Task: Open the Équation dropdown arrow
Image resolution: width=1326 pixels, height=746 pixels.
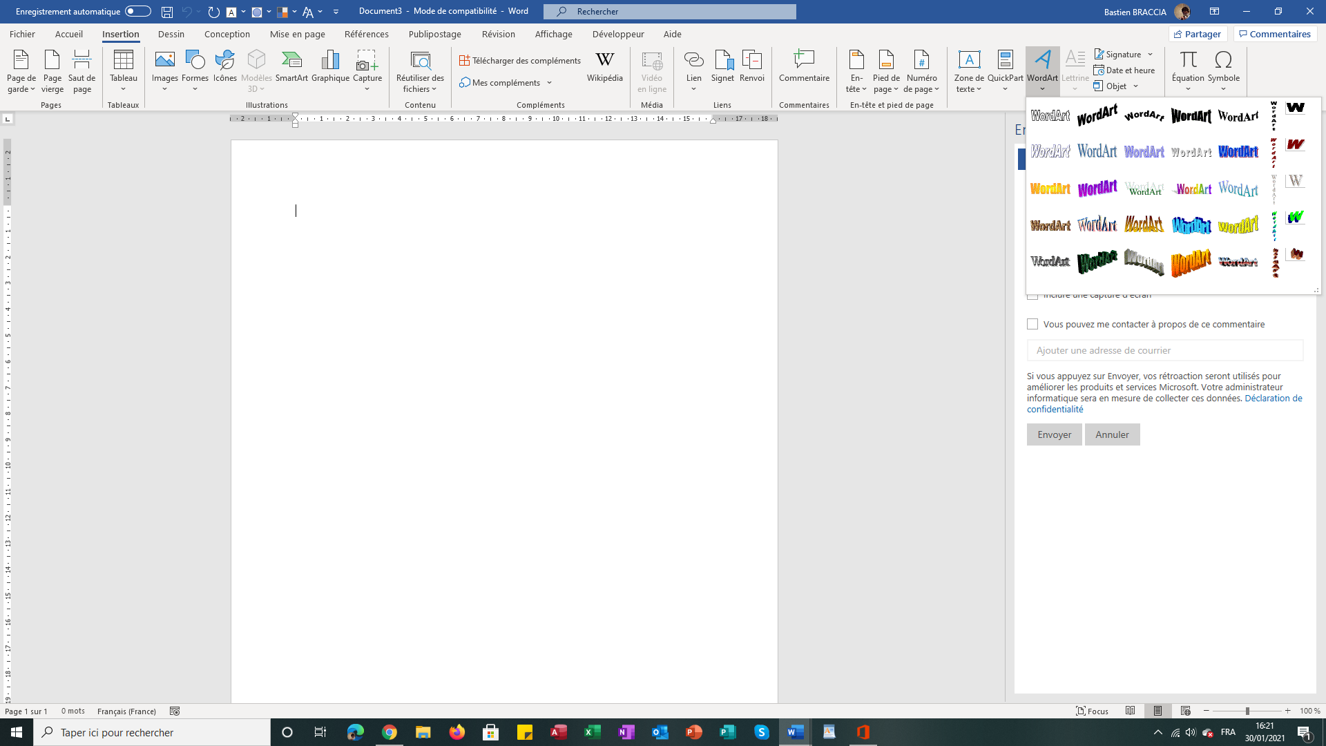Action: tap(1188, 89)
